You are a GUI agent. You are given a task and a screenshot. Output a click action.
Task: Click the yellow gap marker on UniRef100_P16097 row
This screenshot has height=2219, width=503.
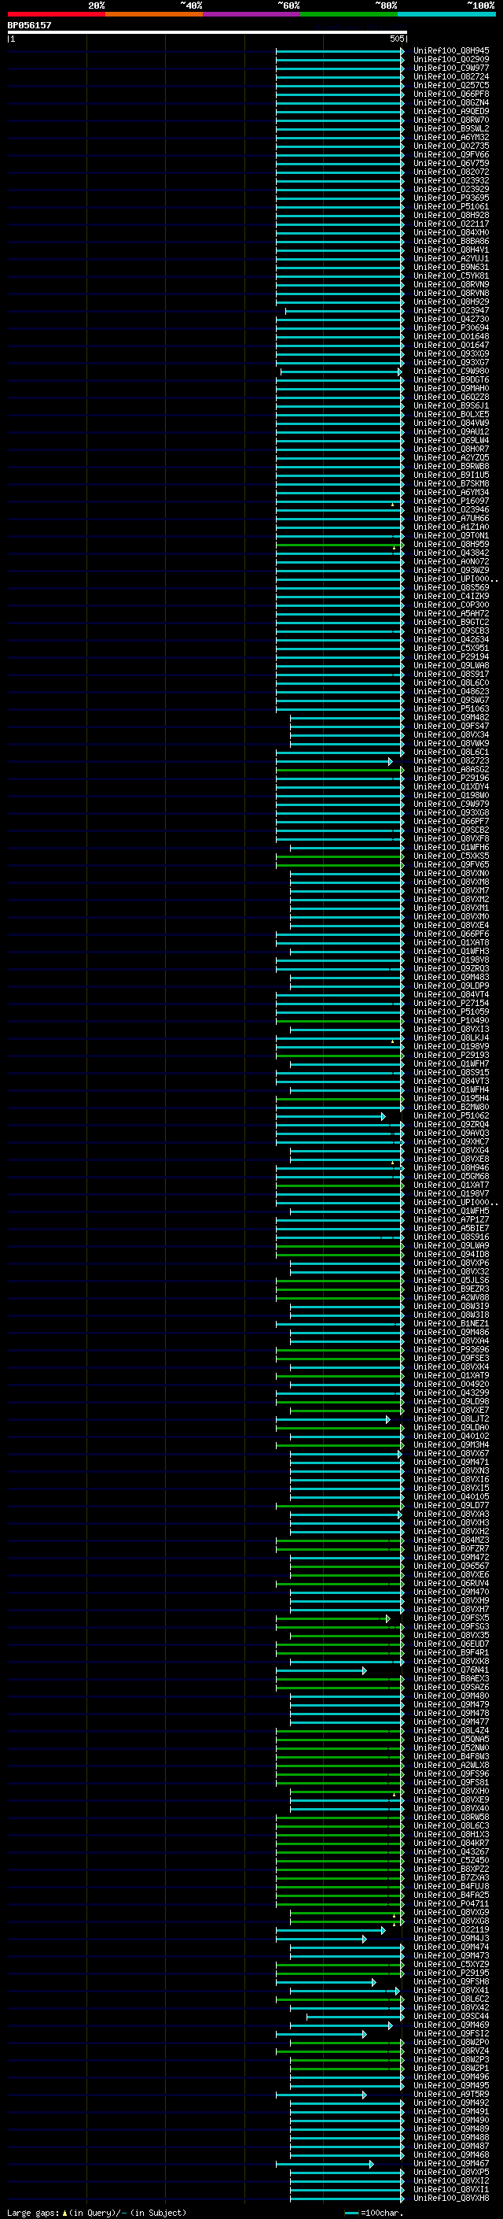point(393,504)
